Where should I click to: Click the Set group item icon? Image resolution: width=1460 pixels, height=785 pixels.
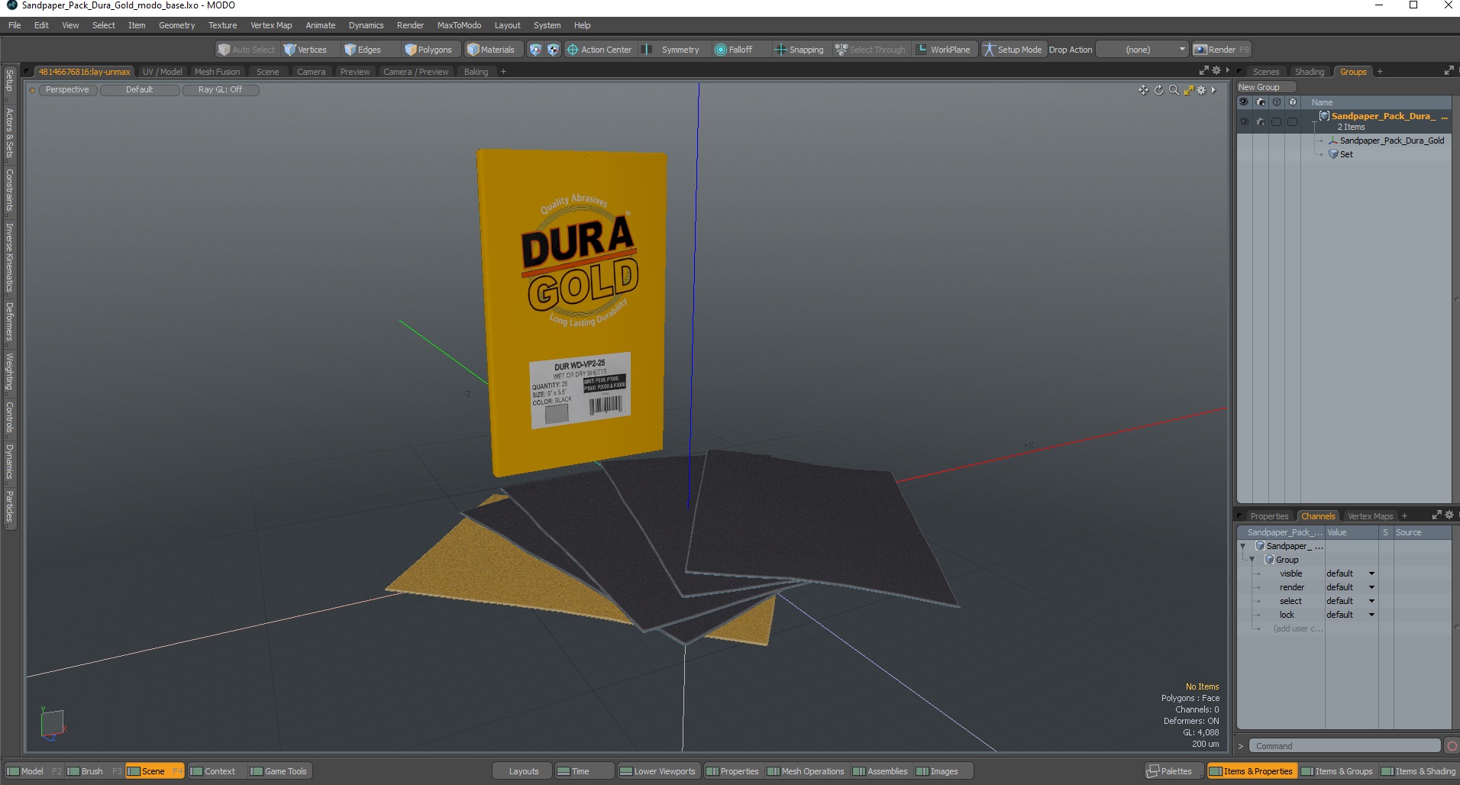pos(1333,154)
